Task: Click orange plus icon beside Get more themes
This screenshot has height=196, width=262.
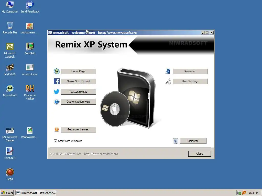Action: 57,129
